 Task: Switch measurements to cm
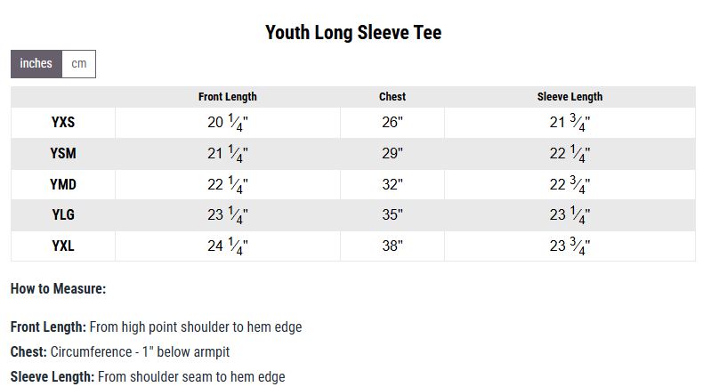78,64
